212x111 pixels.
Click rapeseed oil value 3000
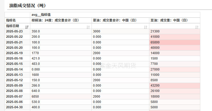(x=97, y=32)
